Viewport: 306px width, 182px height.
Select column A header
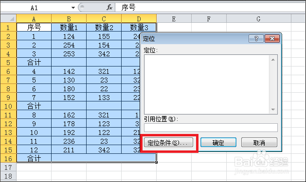point(34,19)
